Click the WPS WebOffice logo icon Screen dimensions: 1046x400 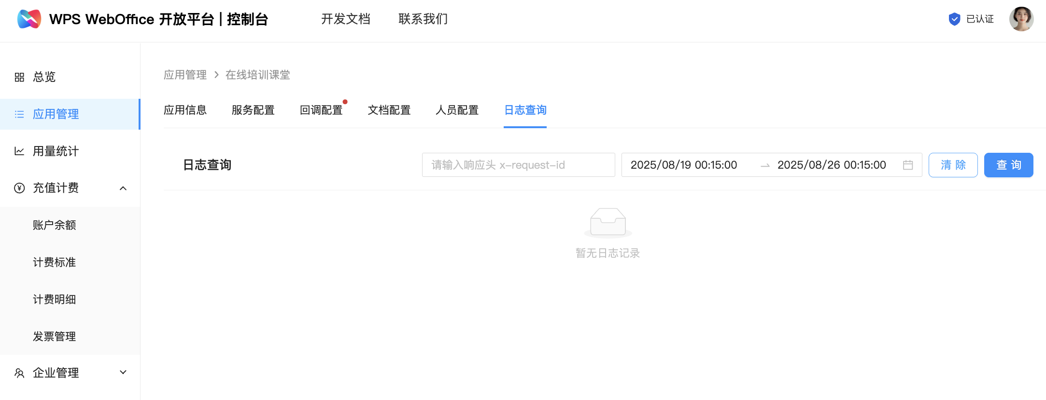[29, 19]
